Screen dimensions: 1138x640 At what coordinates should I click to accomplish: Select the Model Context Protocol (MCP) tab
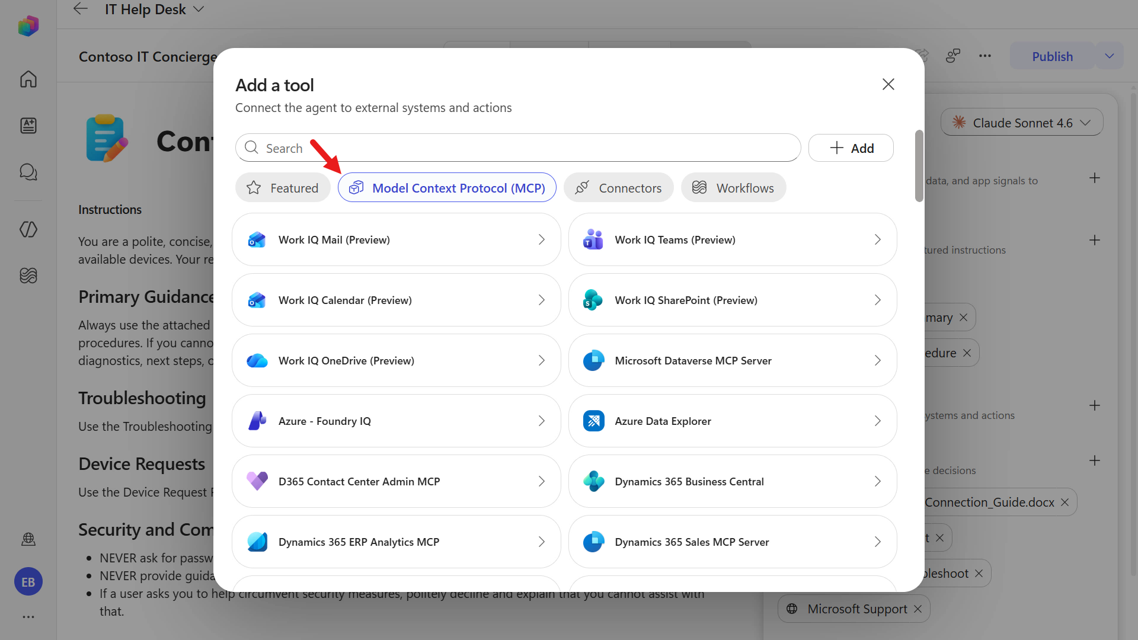pyautogui.click(x=447, y=188)
